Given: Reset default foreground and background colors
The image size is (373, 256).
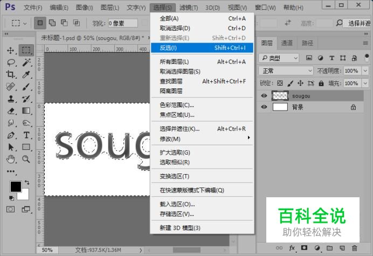Looking at the screenshot, I should pos(11,198).
